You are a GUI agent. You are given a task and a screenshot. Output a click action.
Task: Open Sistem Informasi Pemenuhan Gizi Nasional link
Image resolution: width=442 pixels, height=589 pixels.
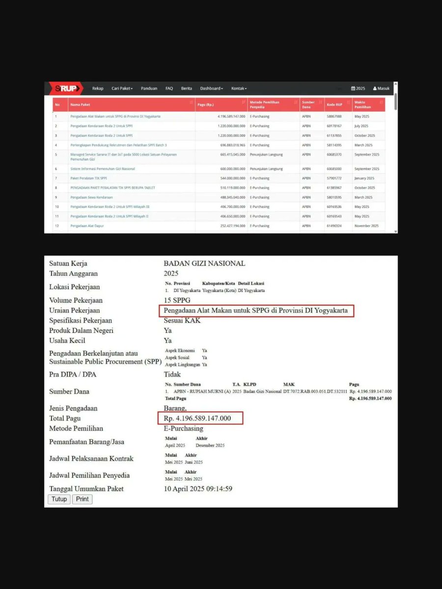tap(103, 169)
